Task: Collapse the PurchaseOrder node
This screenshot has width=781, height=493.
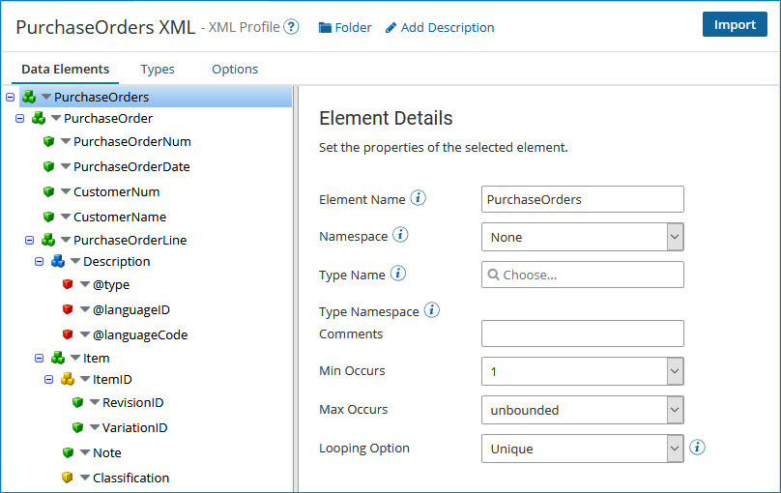Action: pos(20,119)
